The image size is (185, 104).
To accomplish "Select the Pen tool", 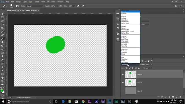I will click(x=2, y=64).
